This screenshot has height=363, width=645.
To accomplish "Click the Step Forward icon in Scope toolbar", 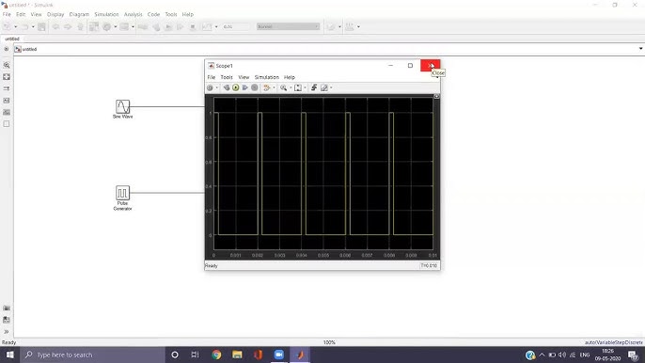I will (245, 87).
